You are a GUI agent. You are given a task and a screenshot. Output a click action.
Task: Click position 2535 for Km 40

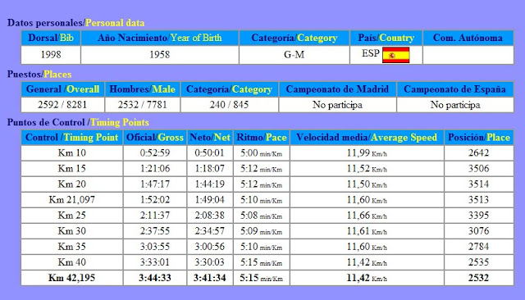coord(479,261)
